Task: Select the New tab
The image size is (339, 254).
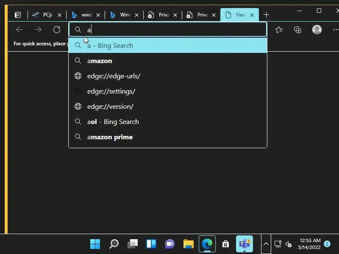Action: click(x=239, y=15)
